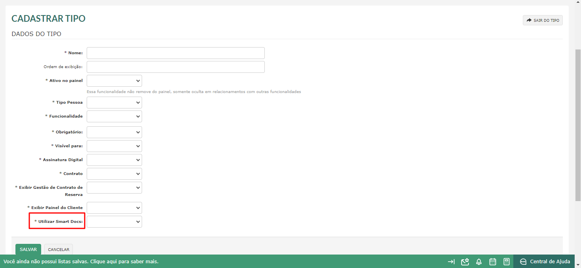Open the Visível para dropdown

coord(114,146)
